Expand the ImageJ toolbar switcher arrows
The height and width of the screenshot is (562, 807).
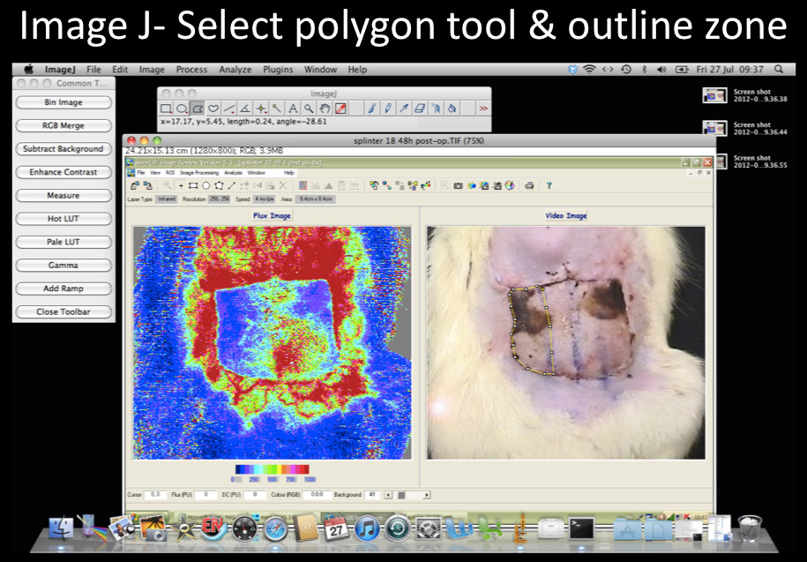coord(483,109)
